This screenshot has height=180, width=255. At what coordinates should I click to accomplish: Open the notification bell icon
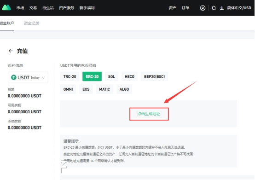coord(214,8)
